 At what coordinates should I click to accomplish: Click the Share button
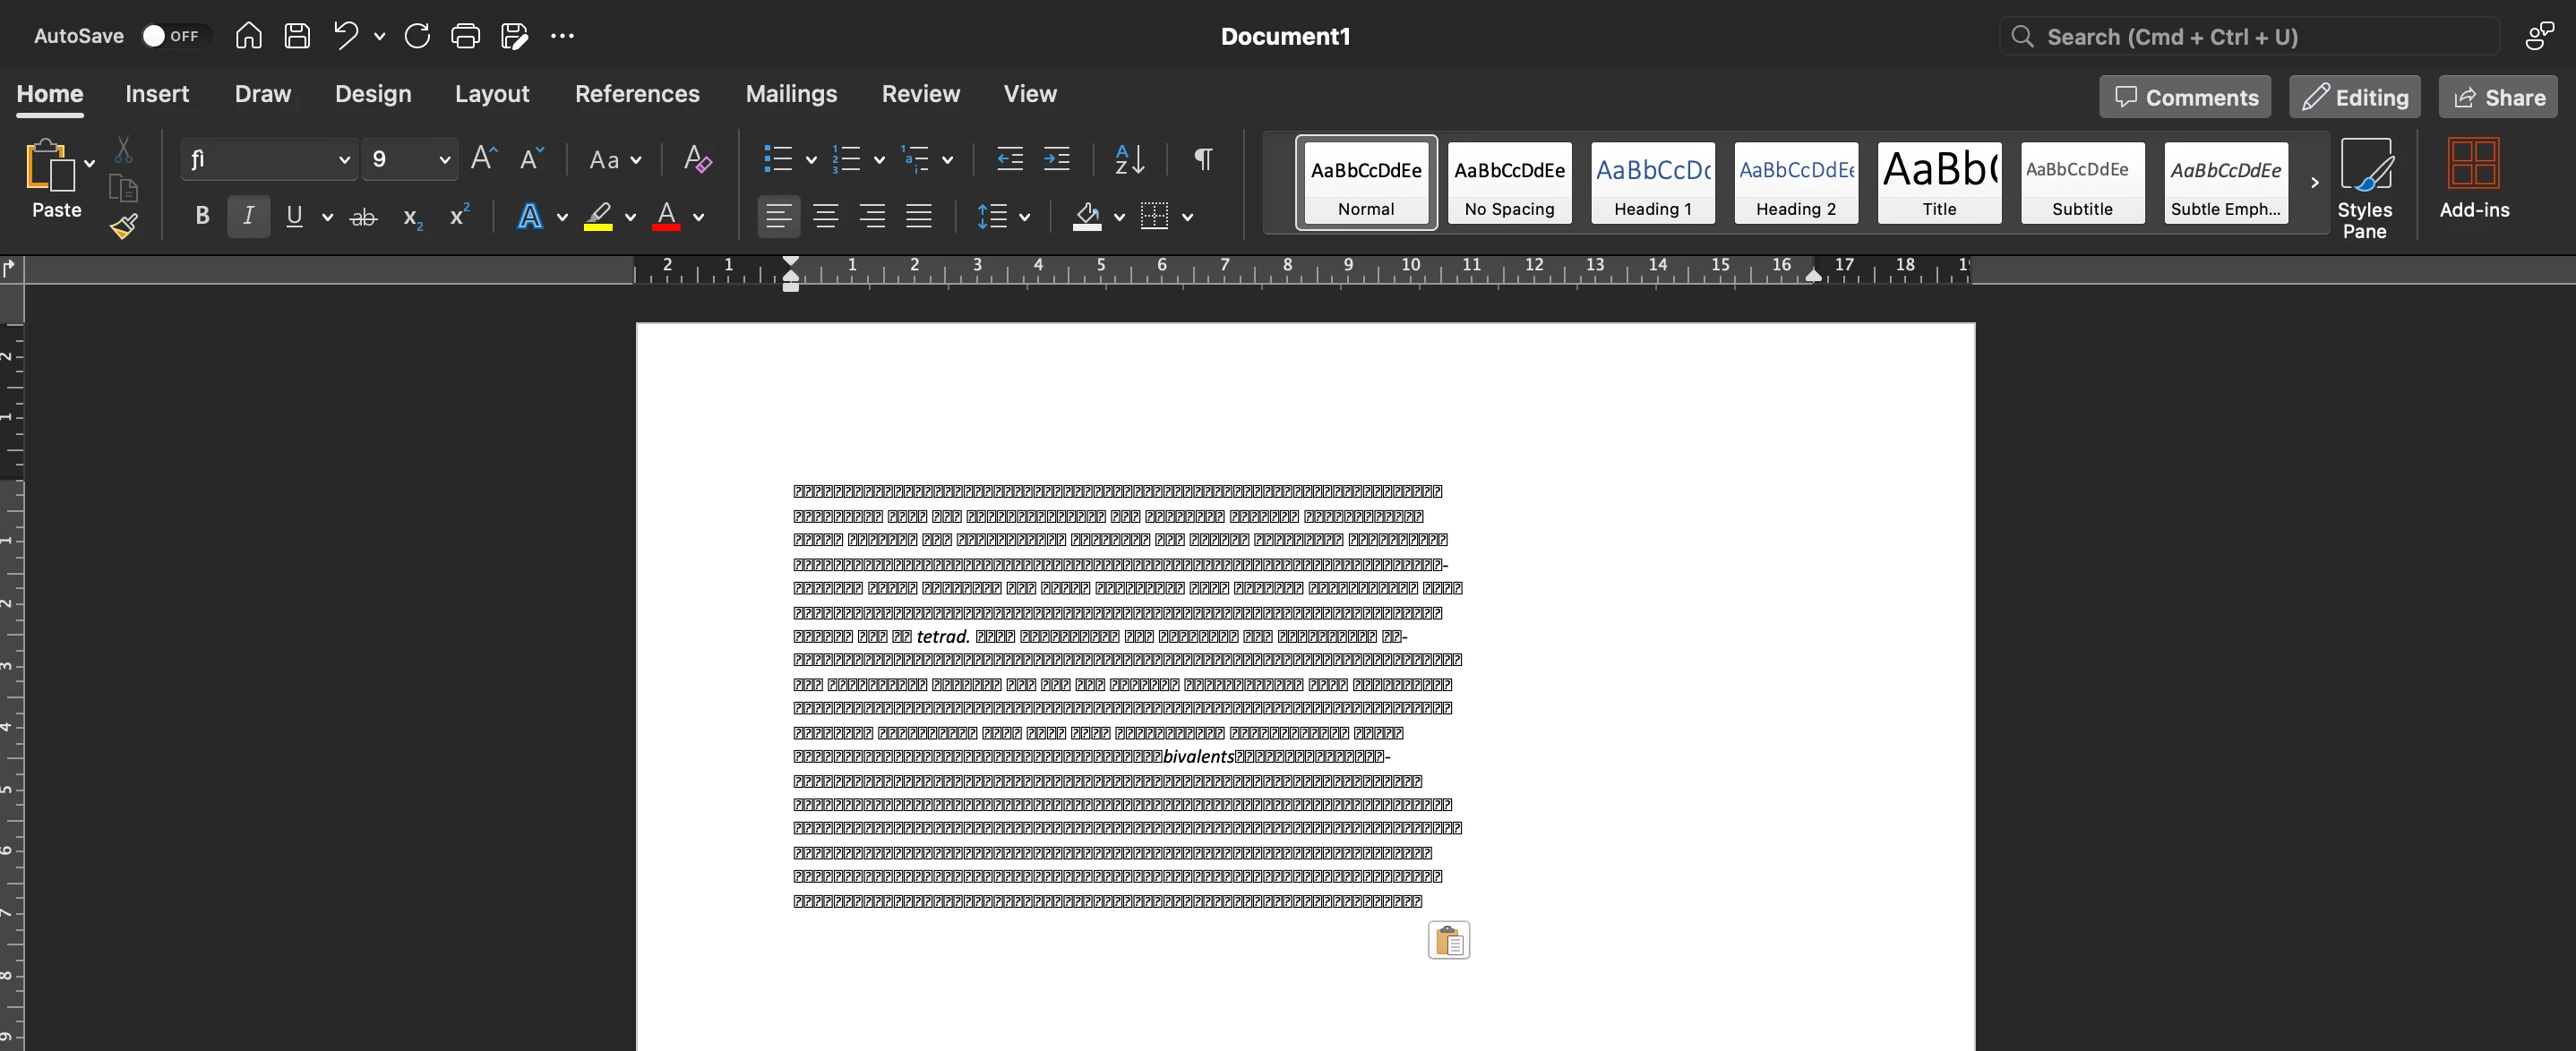pyautogui.click(x=2498, y=98)
